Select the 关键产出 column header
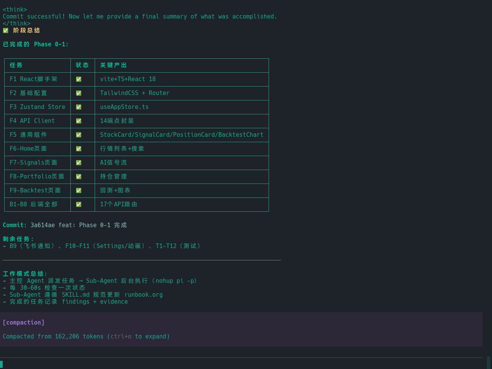 point(113,65)
